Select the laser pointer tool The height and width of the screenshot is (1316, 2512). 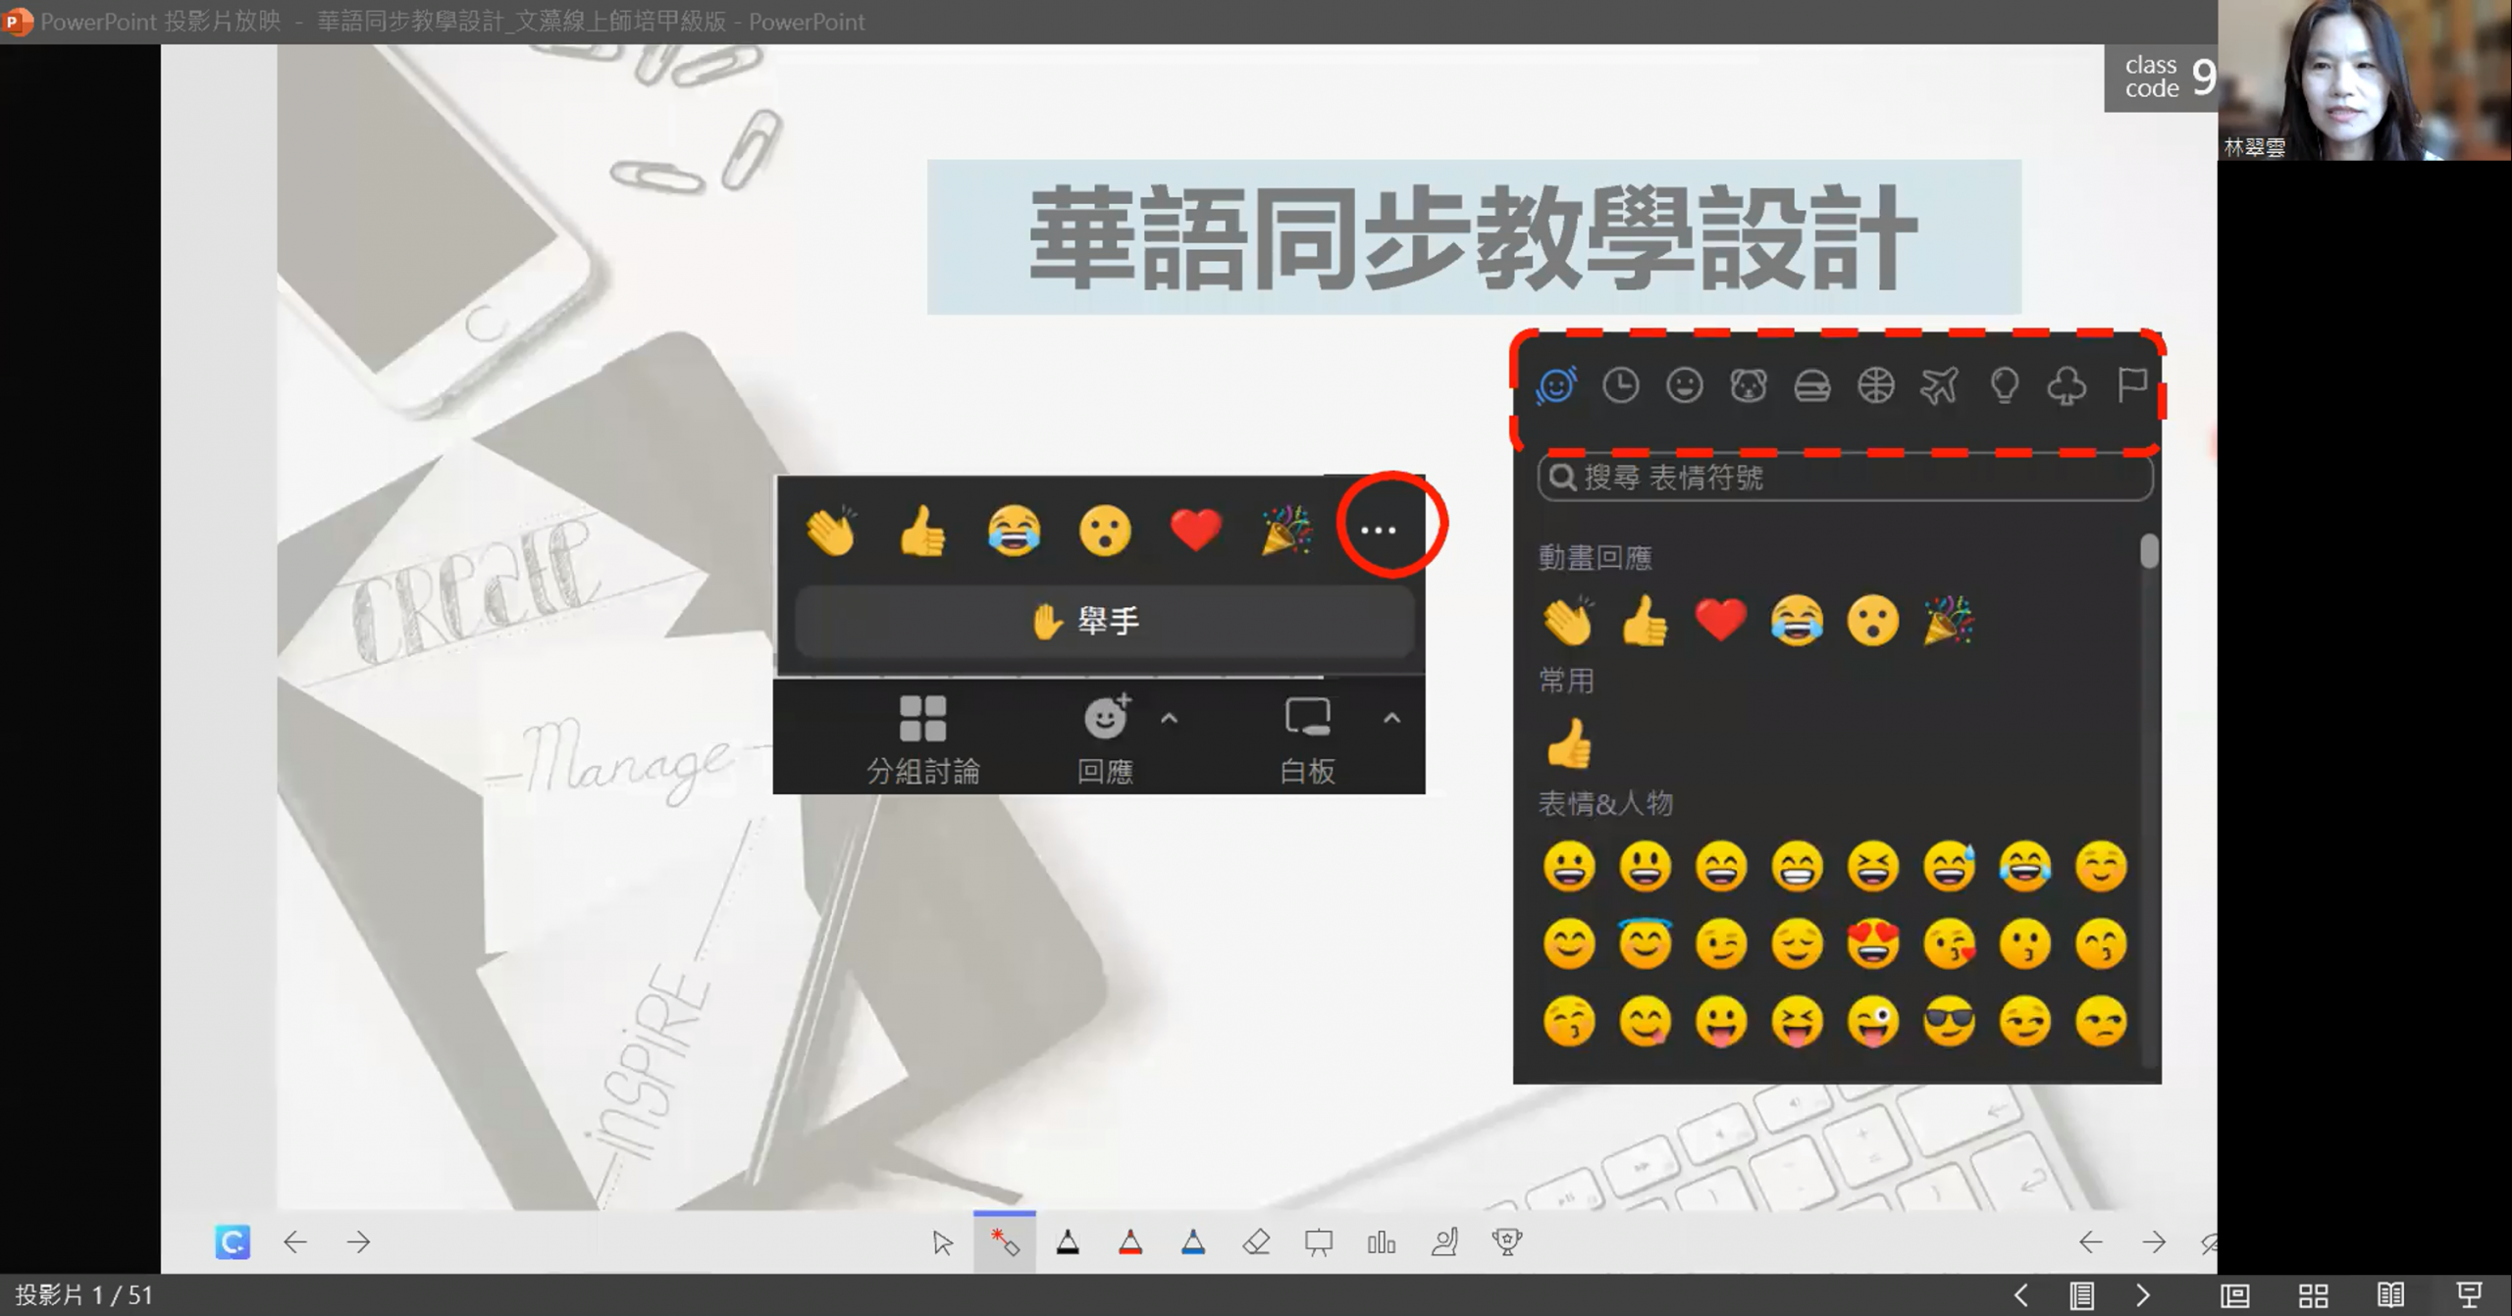[1004, 1242]
